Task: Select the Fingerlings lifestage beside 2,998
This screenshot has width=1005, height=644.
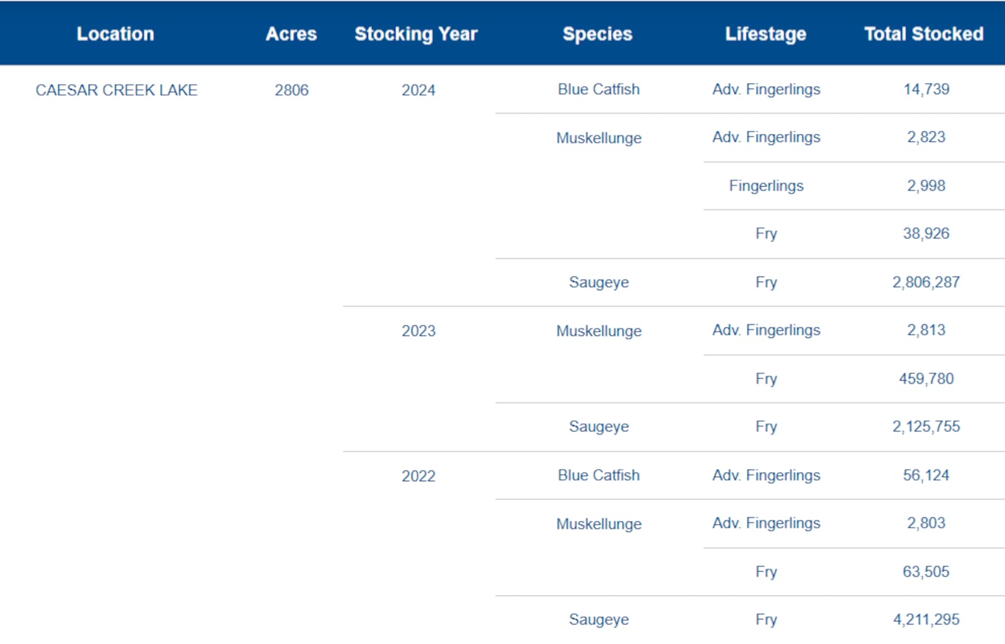Action: [766, 186]
